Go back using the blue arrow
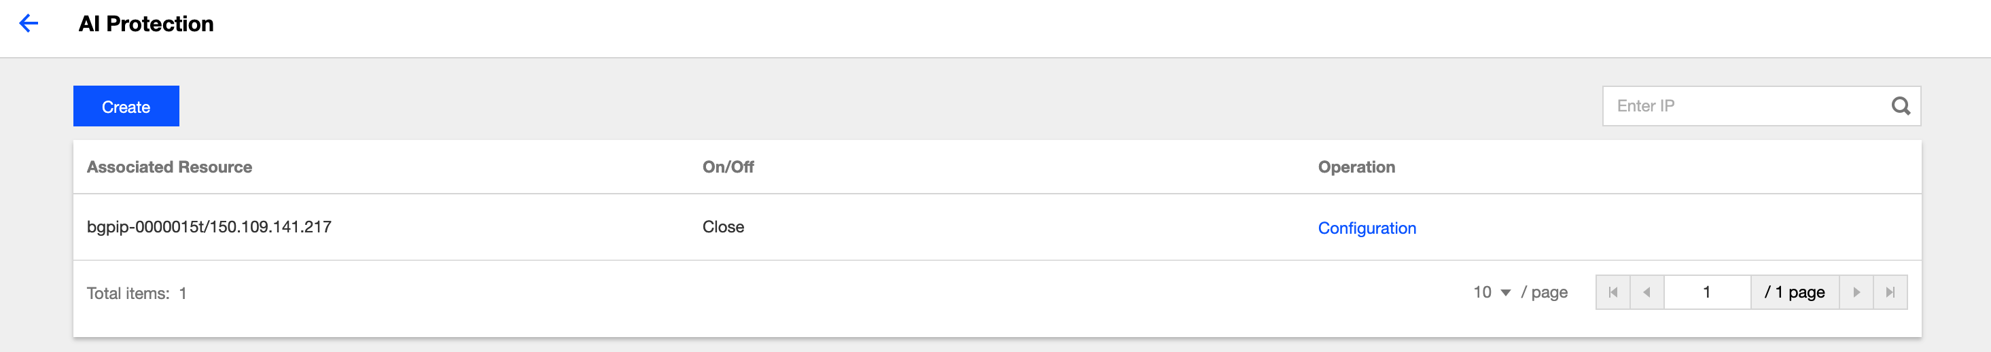 click(x=29, y=23)
